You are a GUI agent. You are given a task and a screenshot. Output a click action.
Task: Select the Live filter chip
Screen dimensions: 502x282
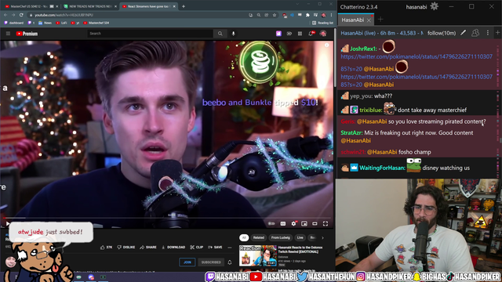(x=300, y=237)
